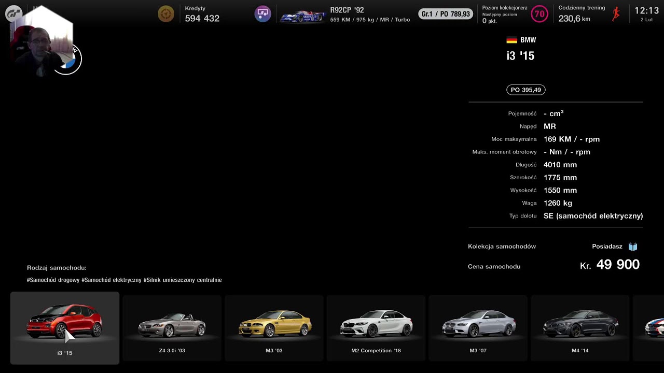This screenshot has height=373, width=664.
Task: Click the '1260 kg' weight value
Action: click(558, 203)
